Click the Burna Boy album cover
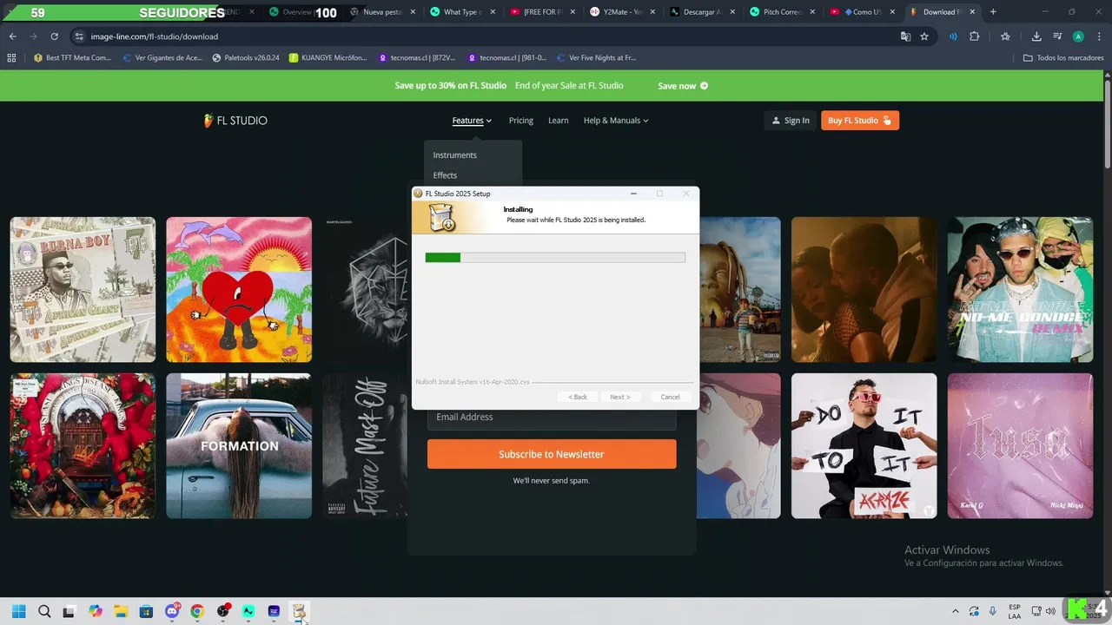Image resolution: width=1112 pixels, height=625 pixels. pos(83,290)
